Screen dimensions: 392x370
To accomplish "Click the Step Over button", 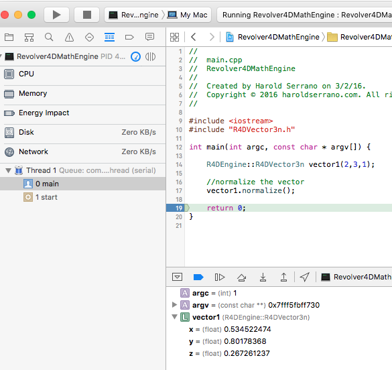I will coord(241,277).
